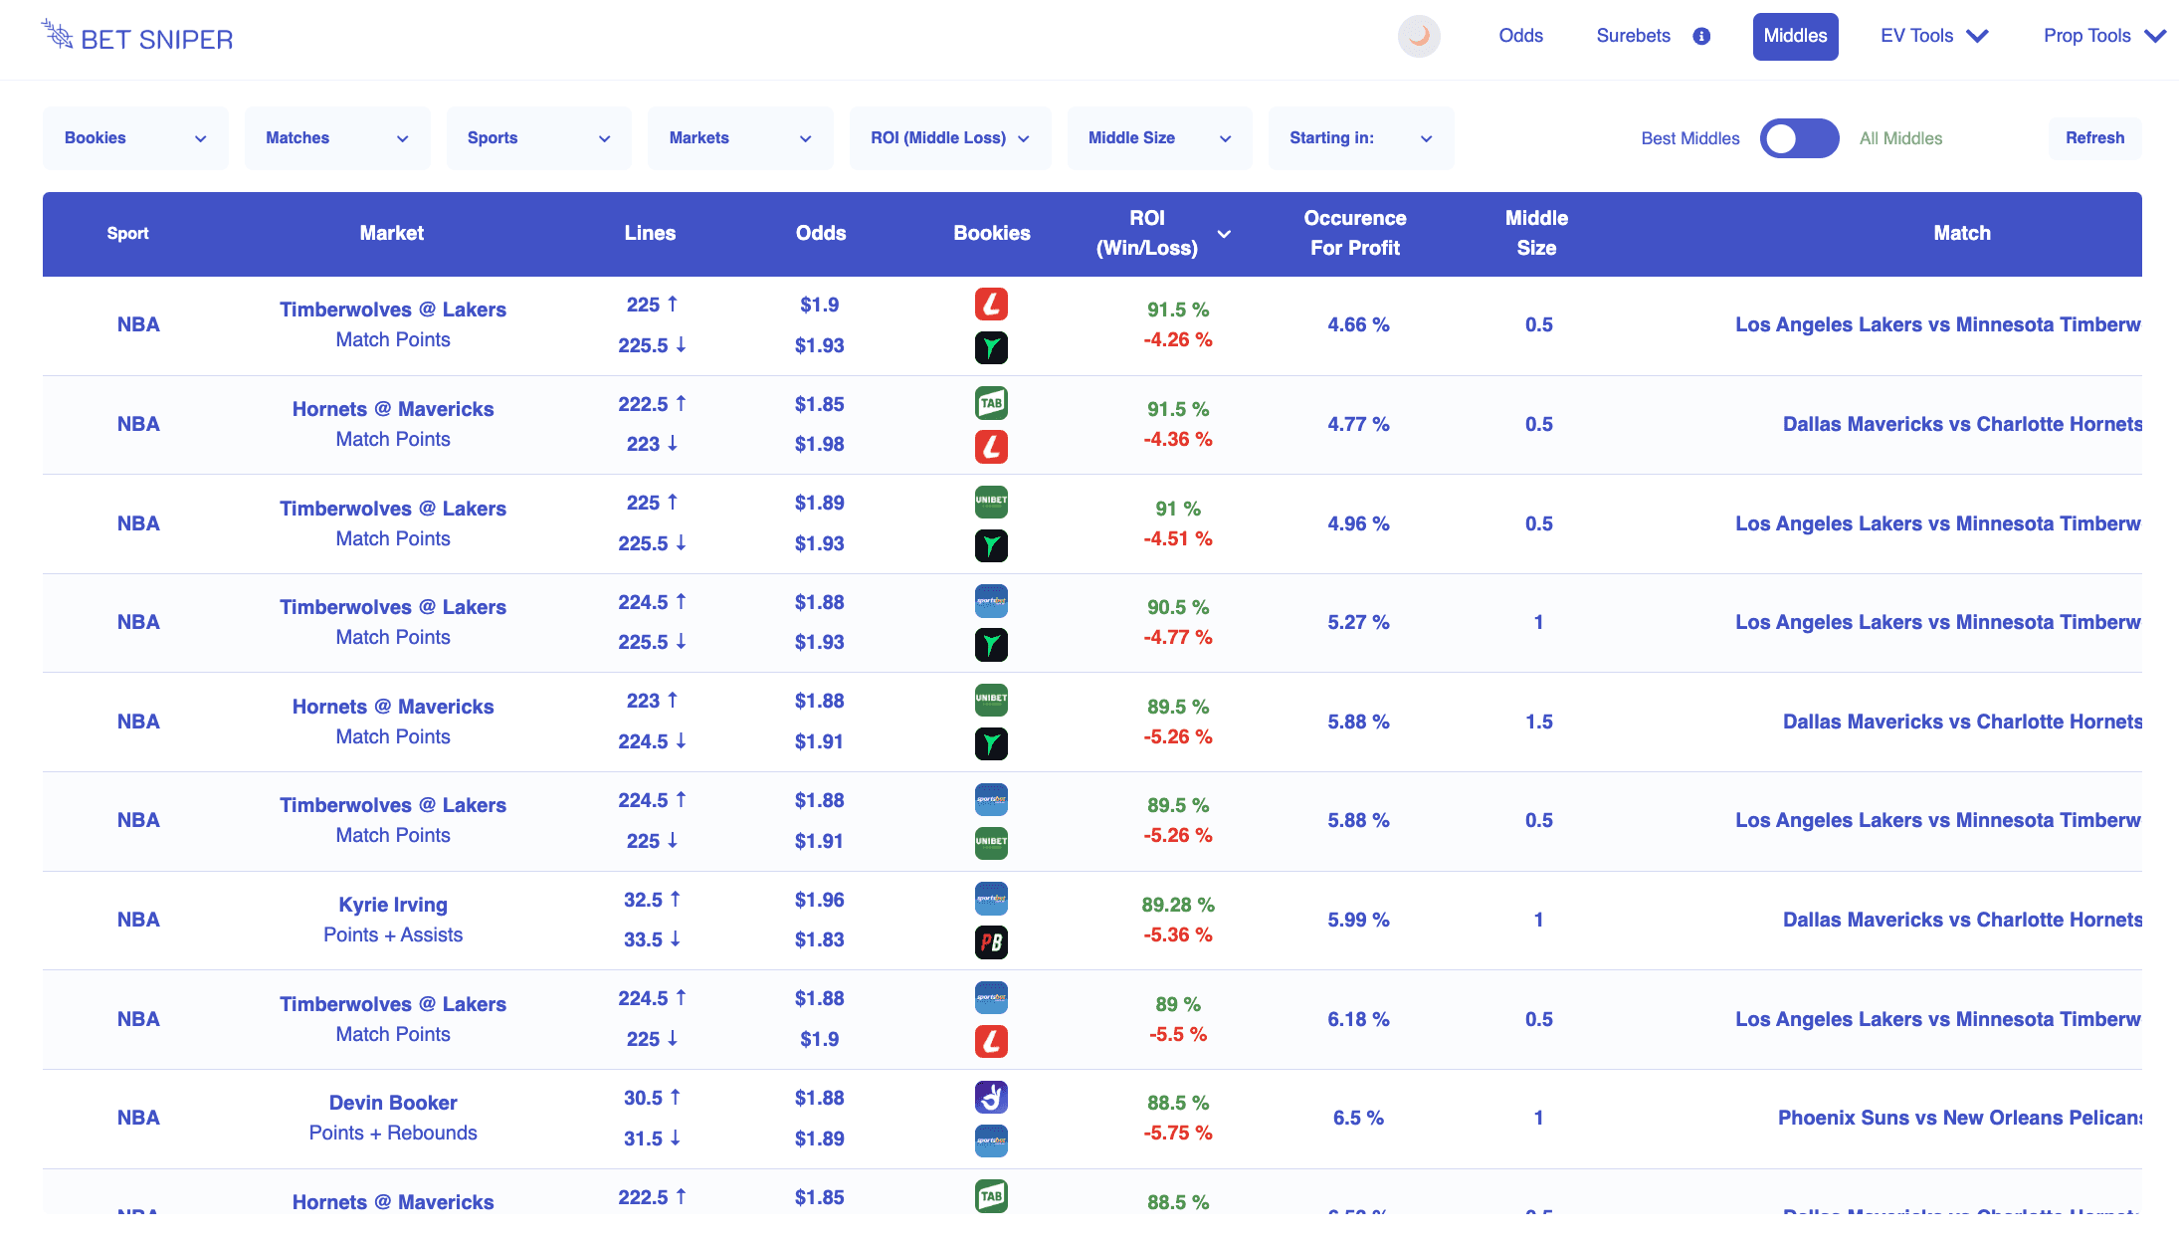Select the Middles tab
The height and width of the screenshot is (1242, 2179).
[x=1795, y=37]
